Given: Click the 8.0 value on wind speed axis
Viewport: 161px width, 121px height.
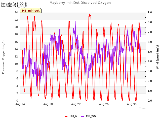Looking at the screenshot, I should coord(150,22).
